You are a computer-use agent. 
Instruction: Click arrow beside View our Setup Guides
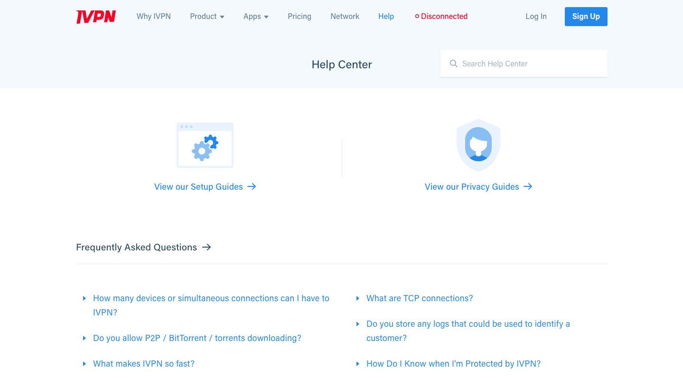pos(252,186)
